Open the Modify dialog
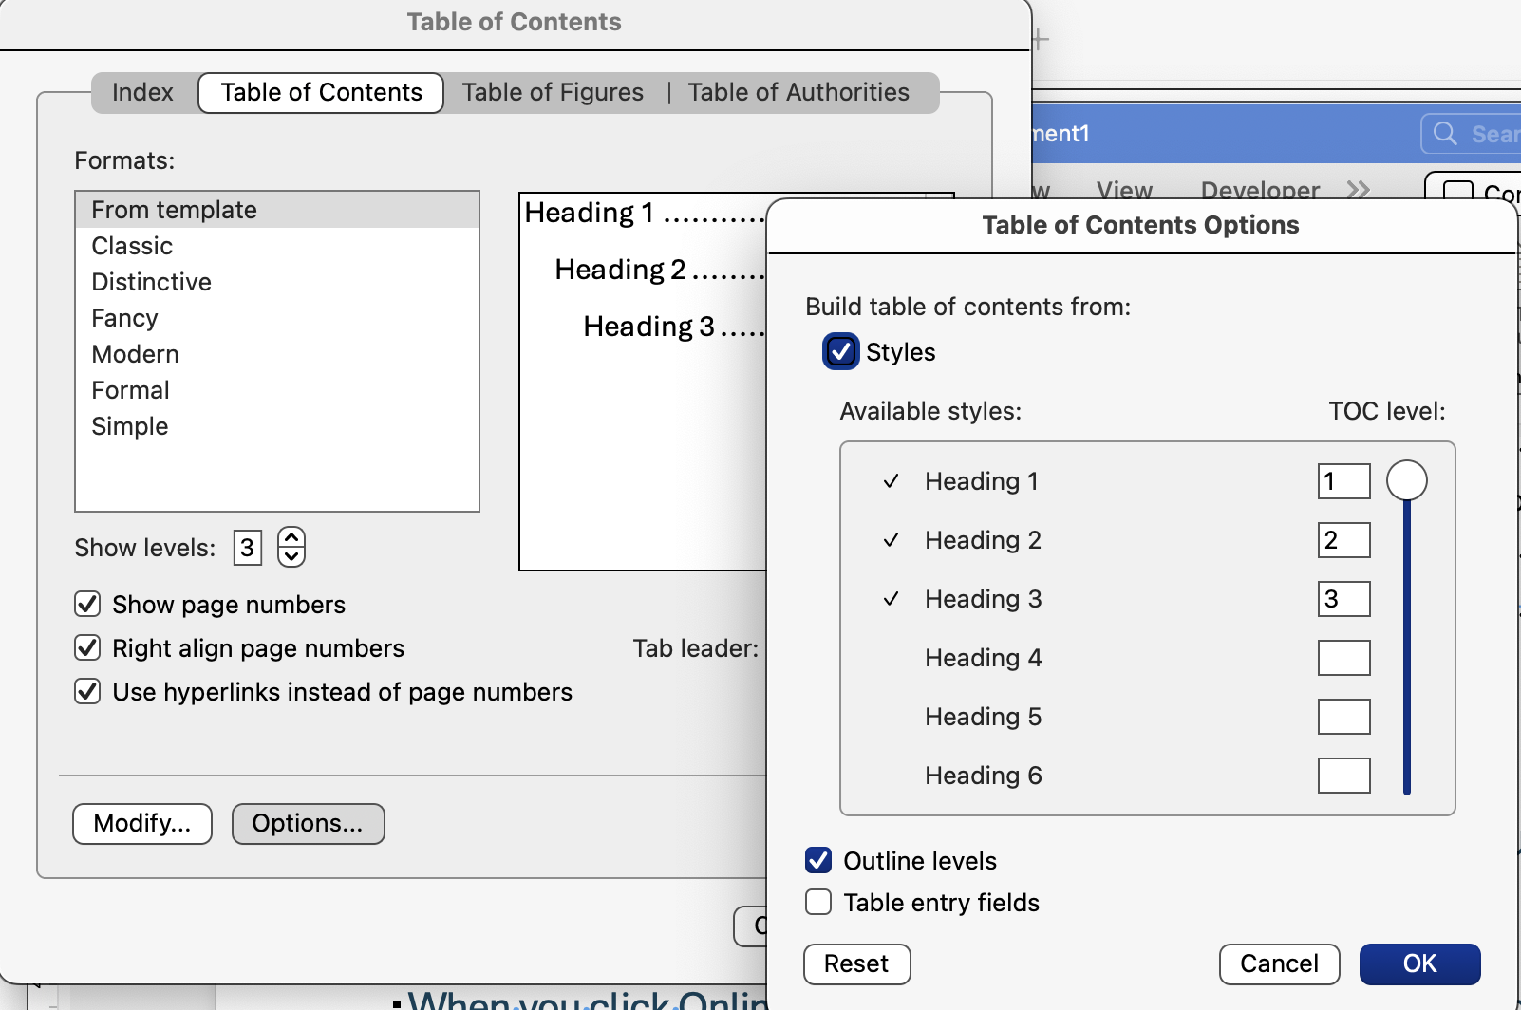 [x=141, y=824]
